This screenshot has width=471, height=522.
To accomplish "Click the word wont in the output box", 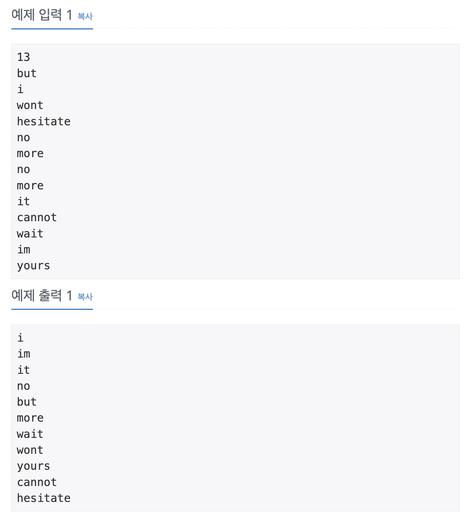I will point(29,450).
